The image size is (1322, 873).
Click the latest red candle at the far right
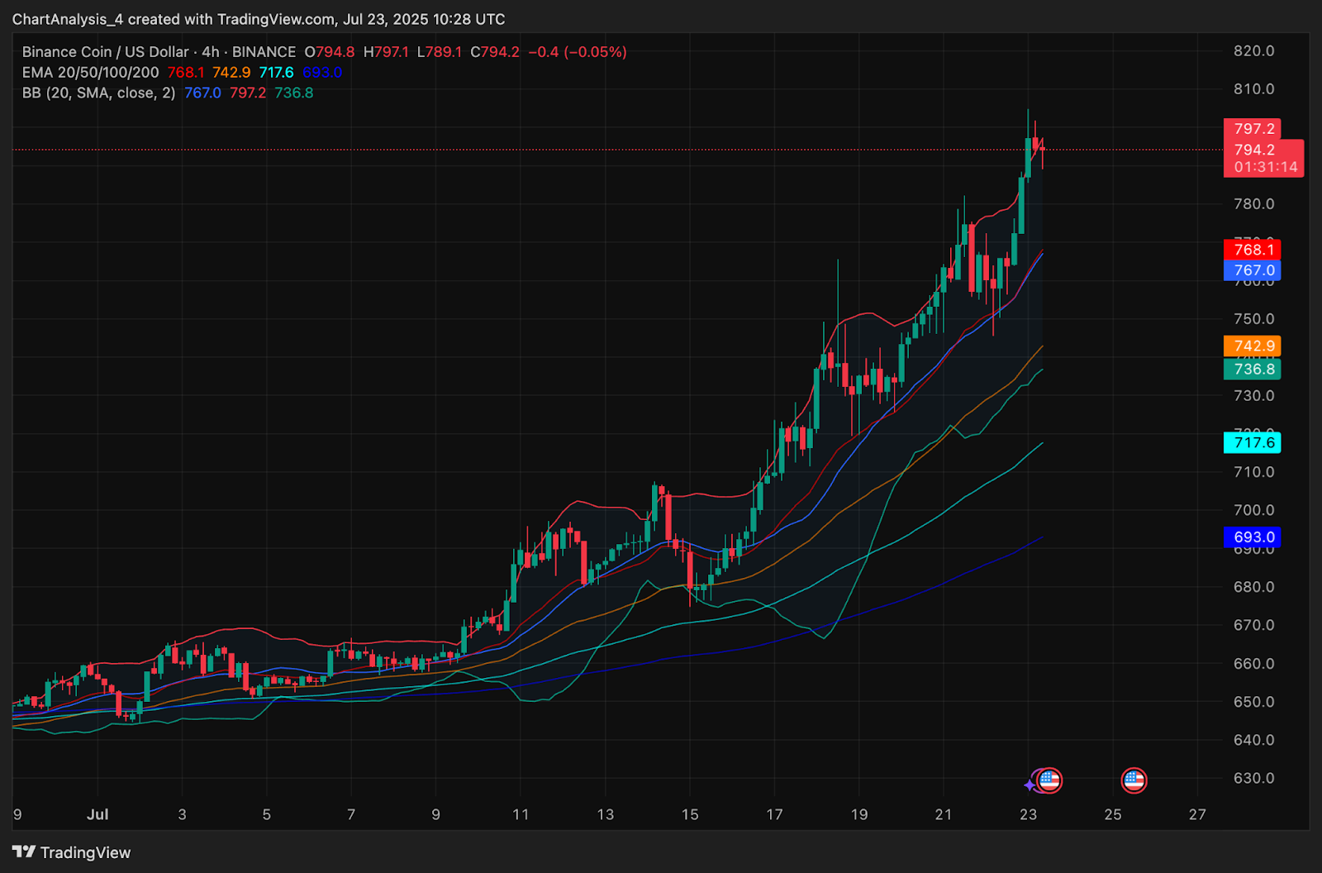[1043, 150]
